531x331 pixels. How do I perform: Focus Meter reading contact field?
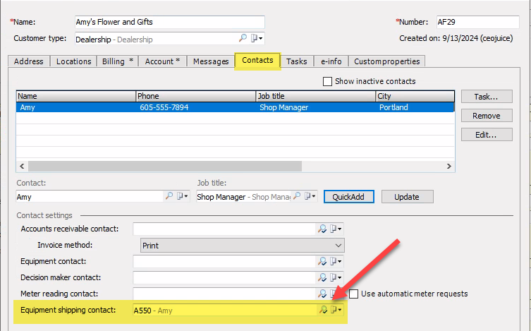[224, 294]
